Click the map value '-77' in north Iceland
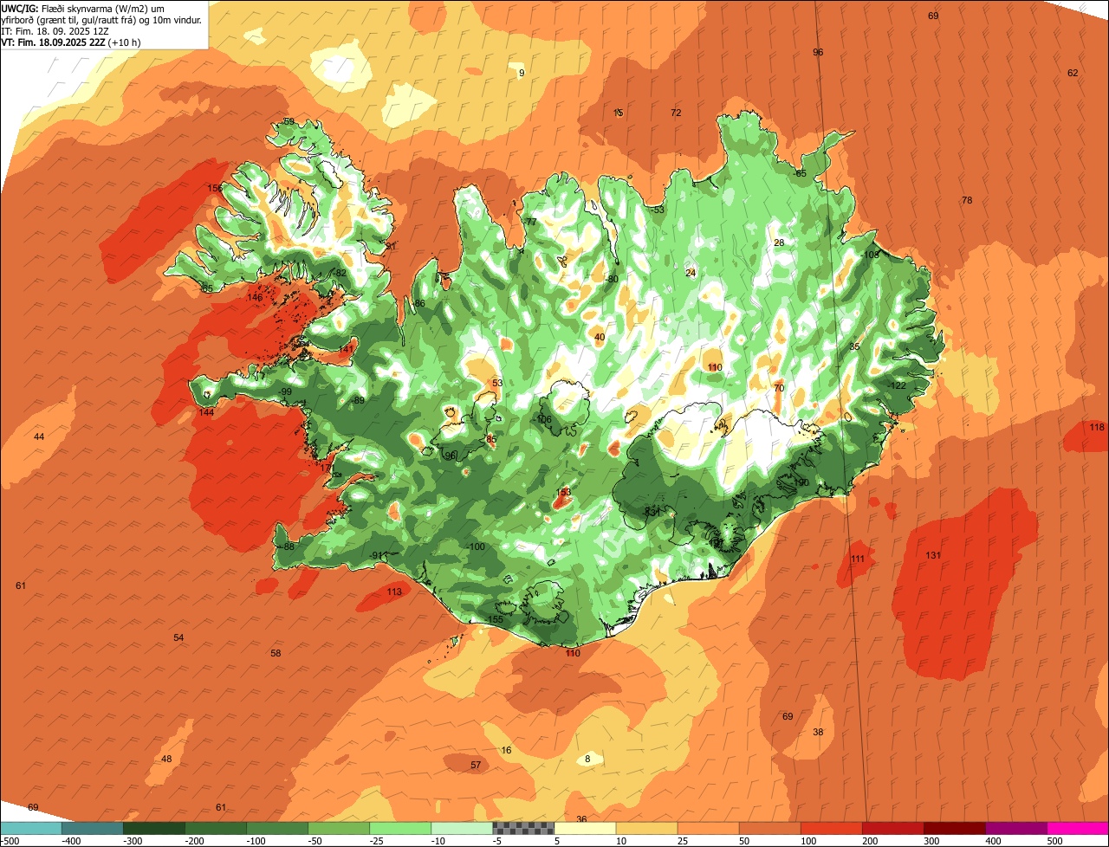Image resolution: width=1109 pixels, height=847 pixels. click(x=529, y=223)
